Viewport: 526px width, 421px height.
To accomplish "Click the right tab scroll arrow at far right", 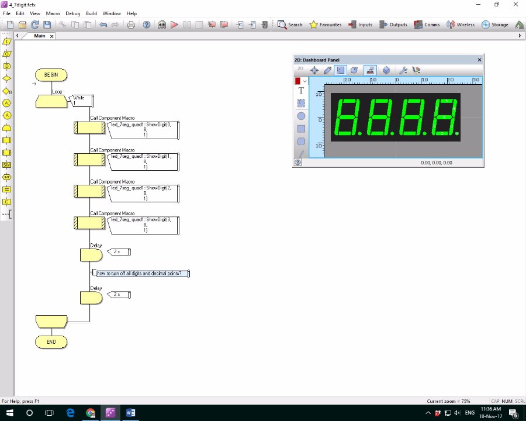I will 520,36.
